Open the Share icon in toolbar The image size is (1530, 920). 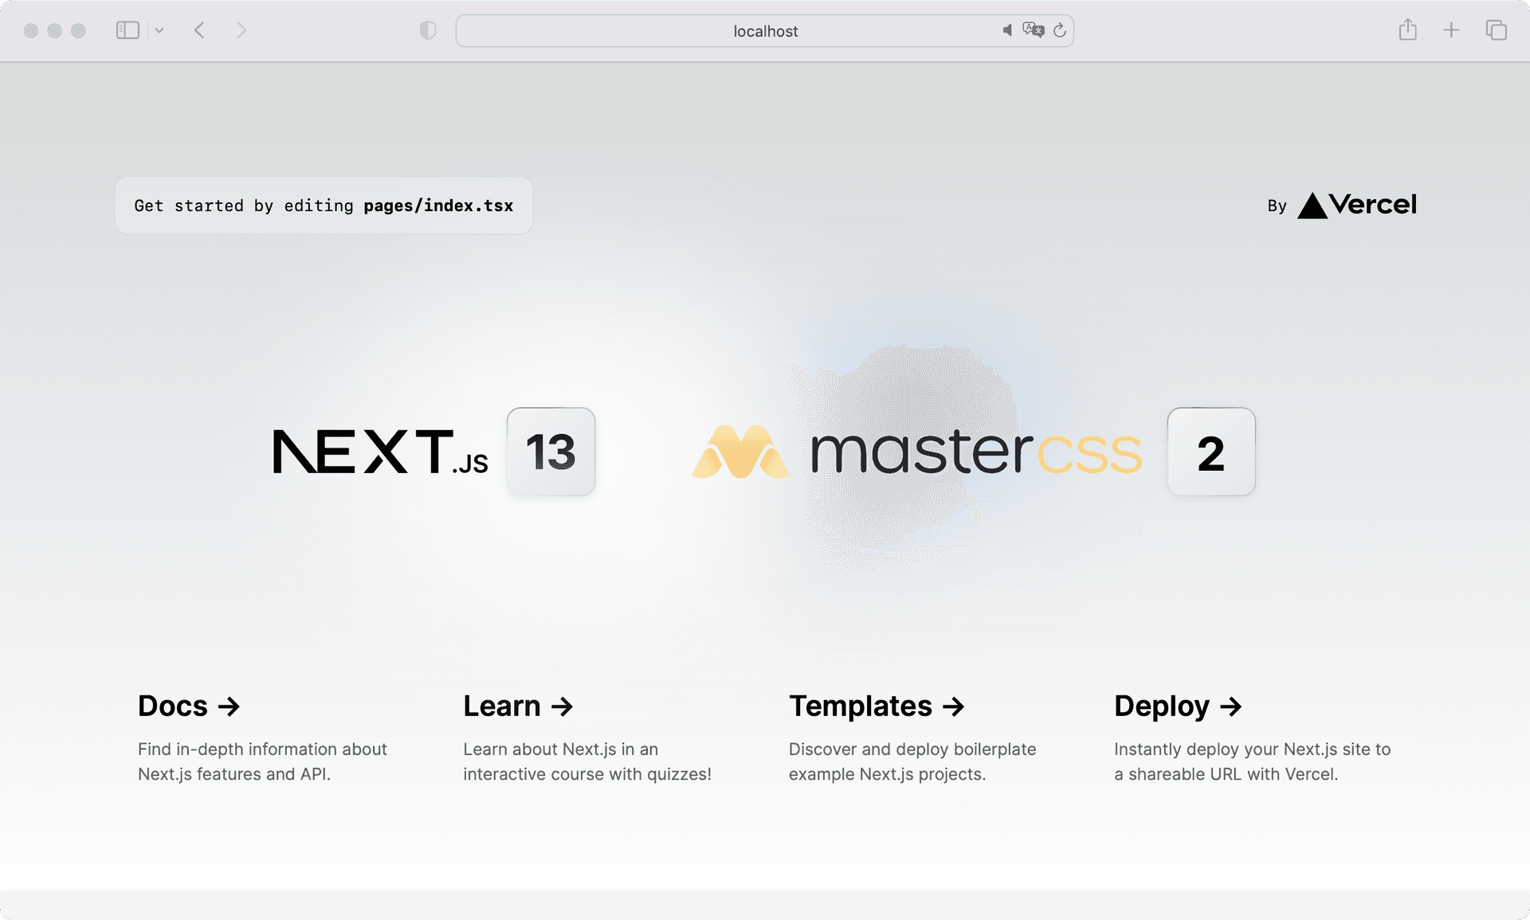(x=1408, y=29)
